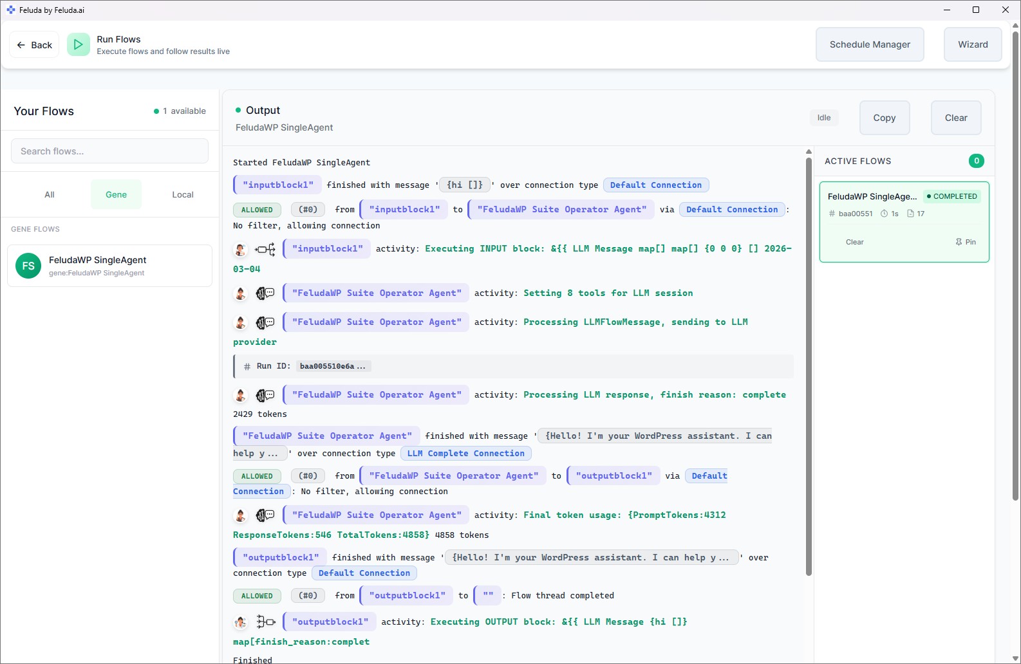Click the 1 available indicator
This screenshot has width=1021, height=664.
(x=180, y=111)
